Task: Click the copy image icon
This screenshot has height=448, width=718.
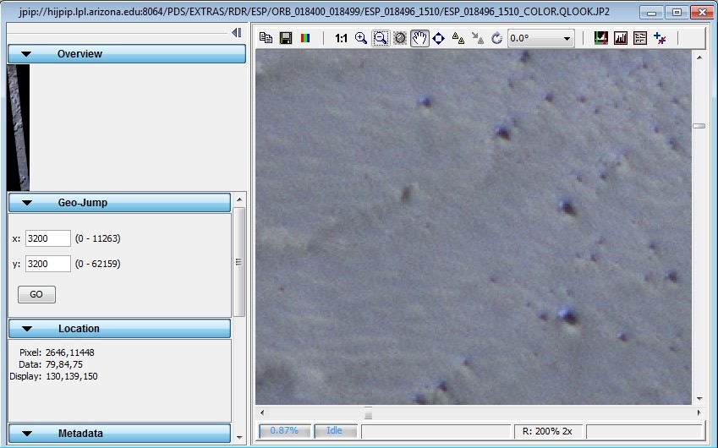Action: pos(266,38)
